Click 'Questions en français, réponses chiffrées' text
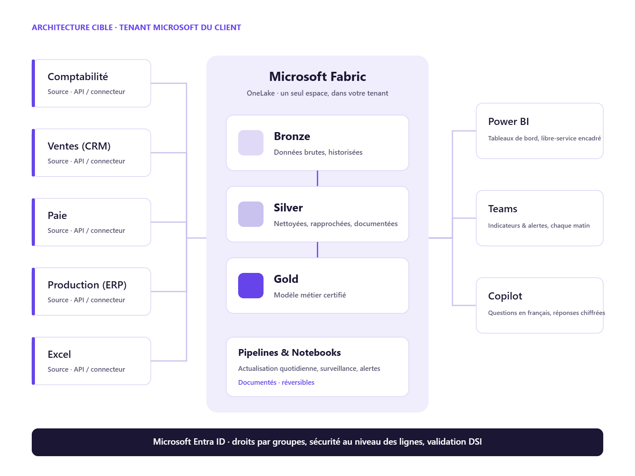 (x=546, y=313)
